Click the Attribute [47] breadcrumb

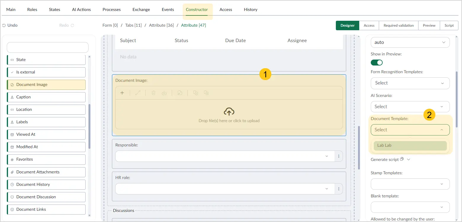[193, 25]
